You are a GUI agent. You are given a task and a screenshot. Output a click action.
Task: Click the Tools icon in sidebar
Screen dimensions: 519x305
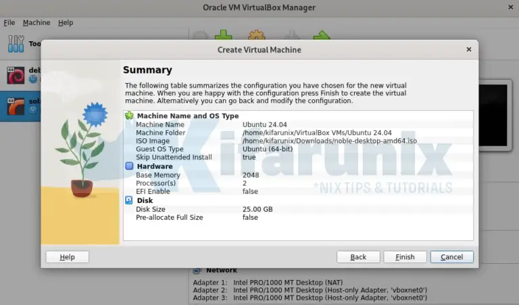(16, 44)
